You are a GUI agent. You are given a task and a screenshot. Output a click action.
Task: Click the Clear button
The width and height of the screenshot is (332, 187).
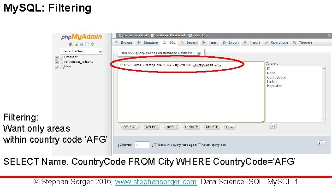[230, 127]
